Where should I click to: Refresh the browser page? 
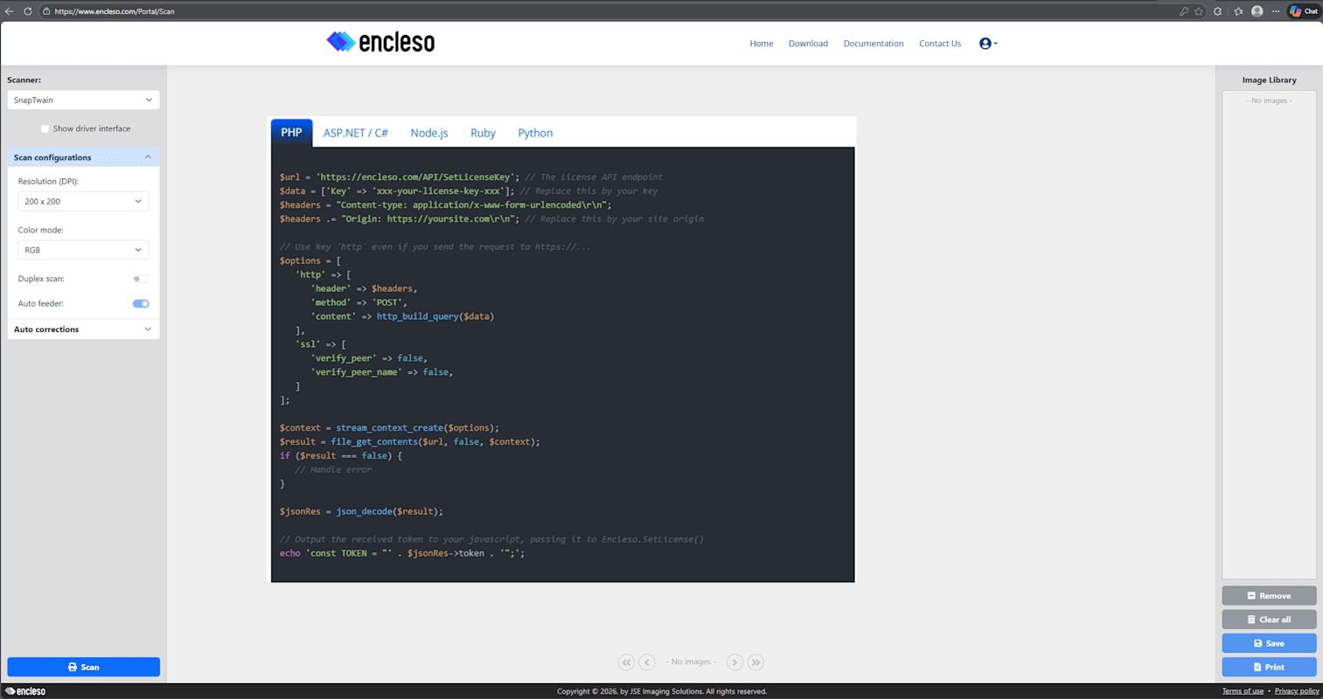click(x=27, y=11)
